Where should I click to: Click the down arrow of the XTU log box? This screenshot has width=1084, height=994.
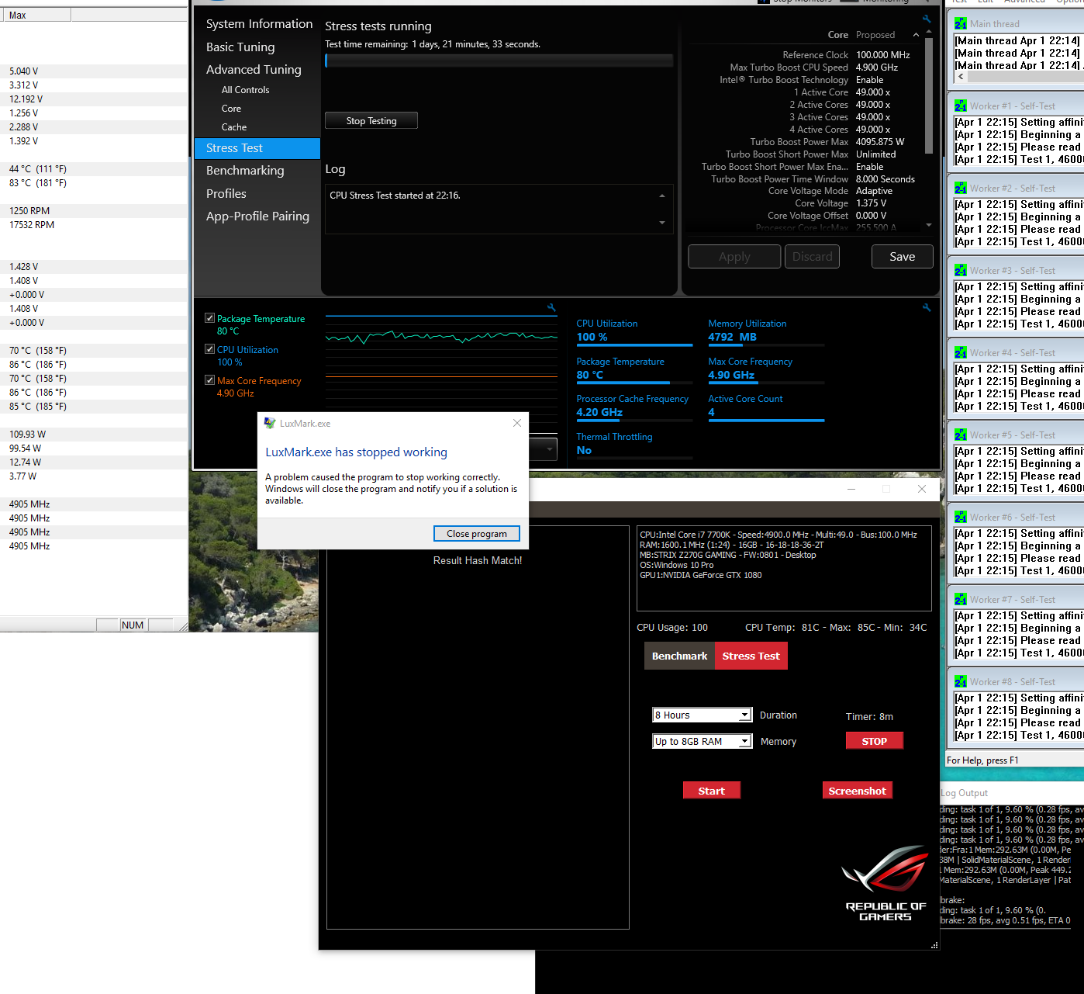[662, 223]
